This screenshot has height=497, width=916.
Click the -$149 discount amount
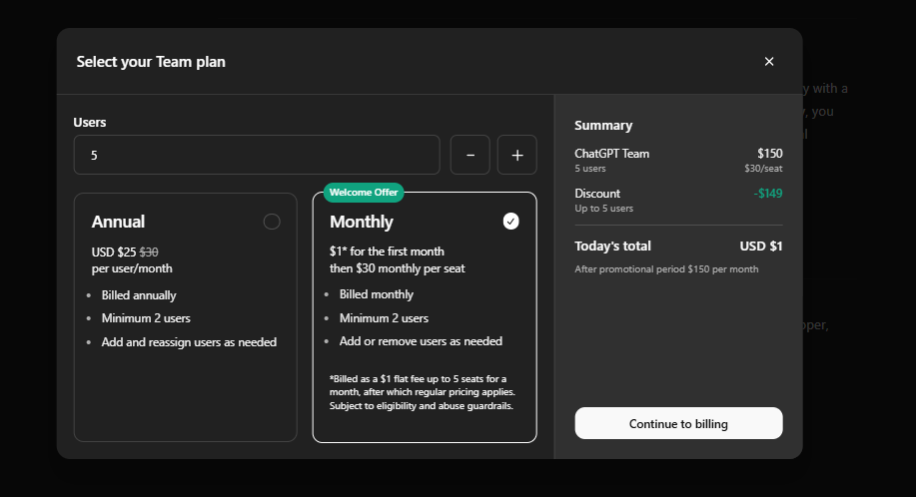767,193
